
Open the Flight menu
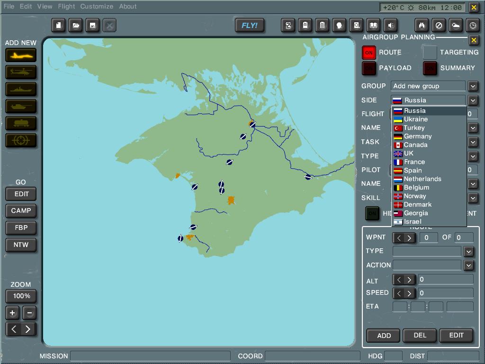(x=66, y=7)
